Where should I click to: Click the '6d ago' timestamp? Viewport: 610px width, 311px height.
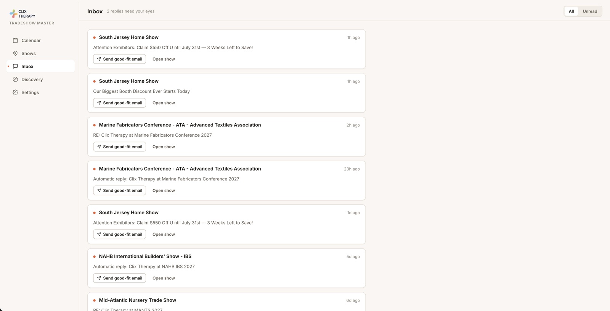[353, 300]
